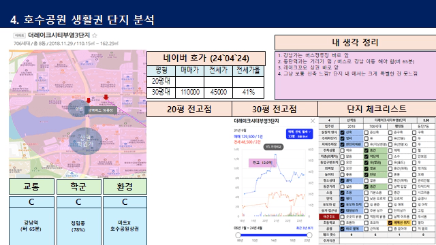The height and width of the screenshot is (245, 436).
Task: Uncheck the 평지 checkbox in the 언덕 row
Action: click(342, 199)
